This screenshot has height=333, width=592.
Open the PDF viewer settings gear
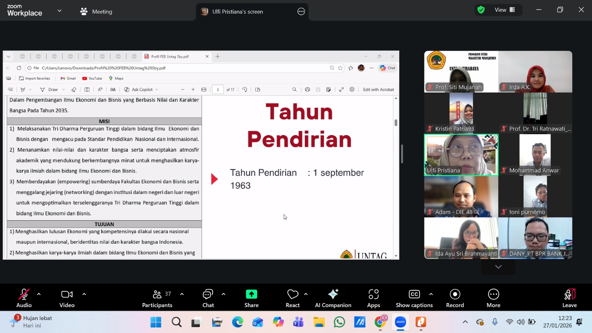tap(352, 89)
